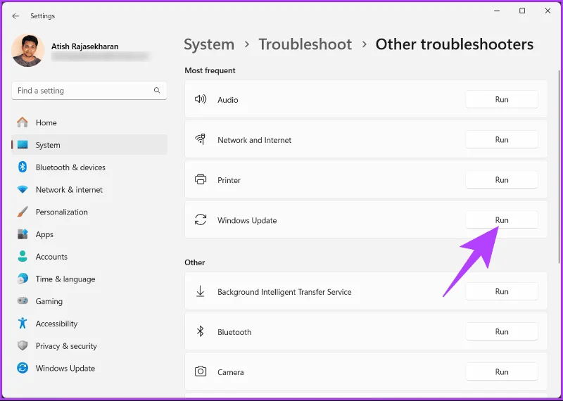This screenshot has height=401, width=563.
Task: Open the Apps settings page
Action: (x=89, y=234)
